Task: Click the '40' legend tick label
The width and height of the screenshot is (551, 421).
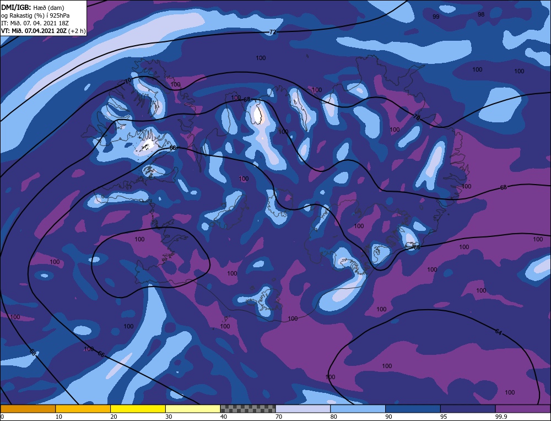Action: pyautogui.click(x=224, y=417)
